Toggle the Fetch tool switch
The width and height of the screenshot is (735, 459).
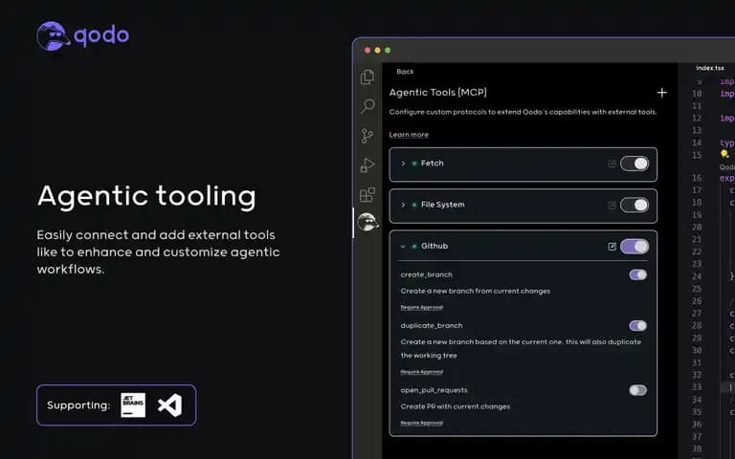click(x=635, y=164)
